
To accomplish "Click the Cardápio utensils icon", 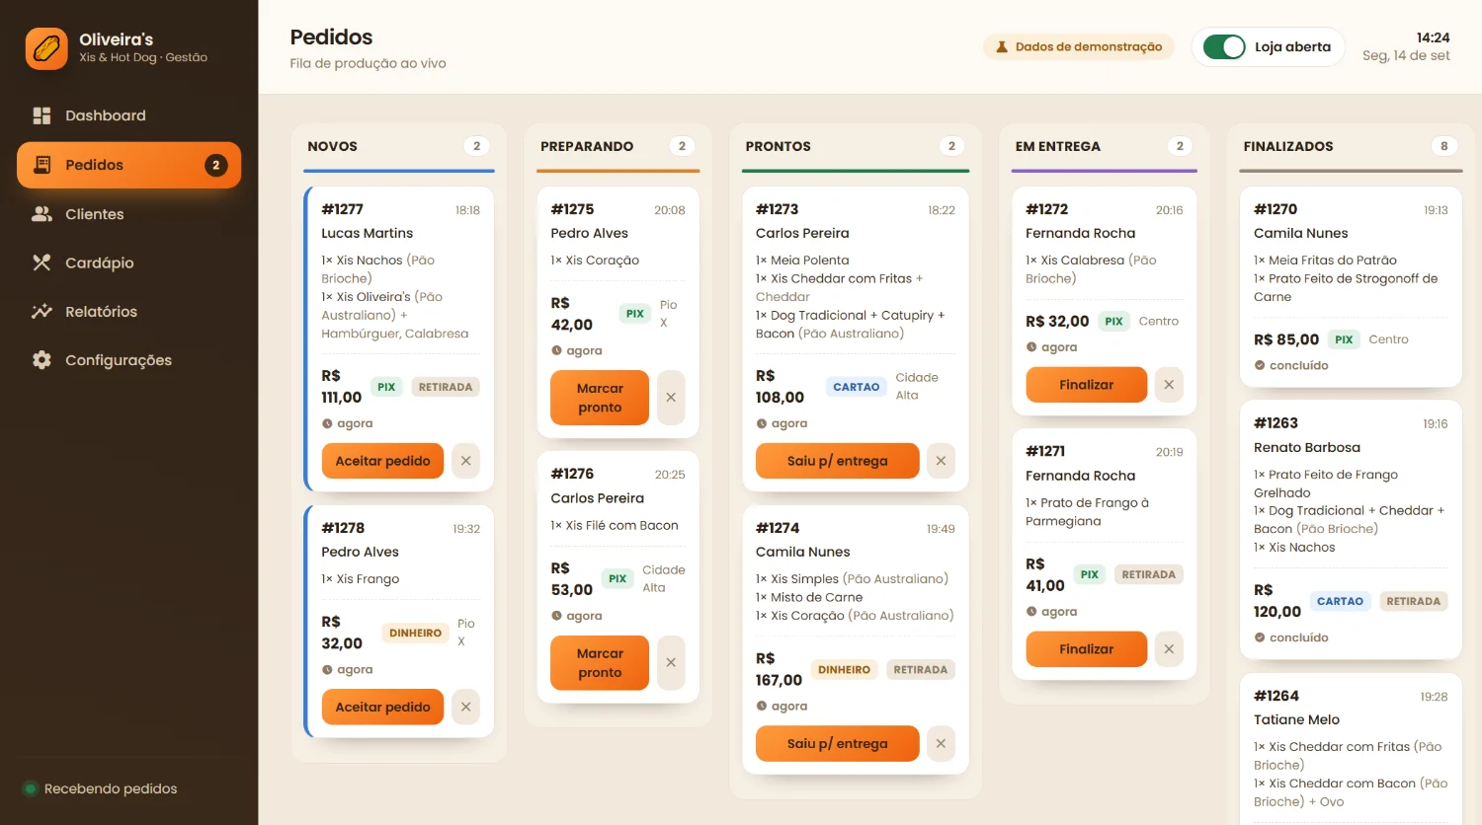I will click(x=41, y=262).
